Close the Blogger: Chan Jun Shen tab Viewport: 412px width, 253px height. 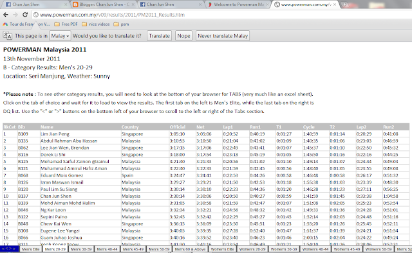133,4
